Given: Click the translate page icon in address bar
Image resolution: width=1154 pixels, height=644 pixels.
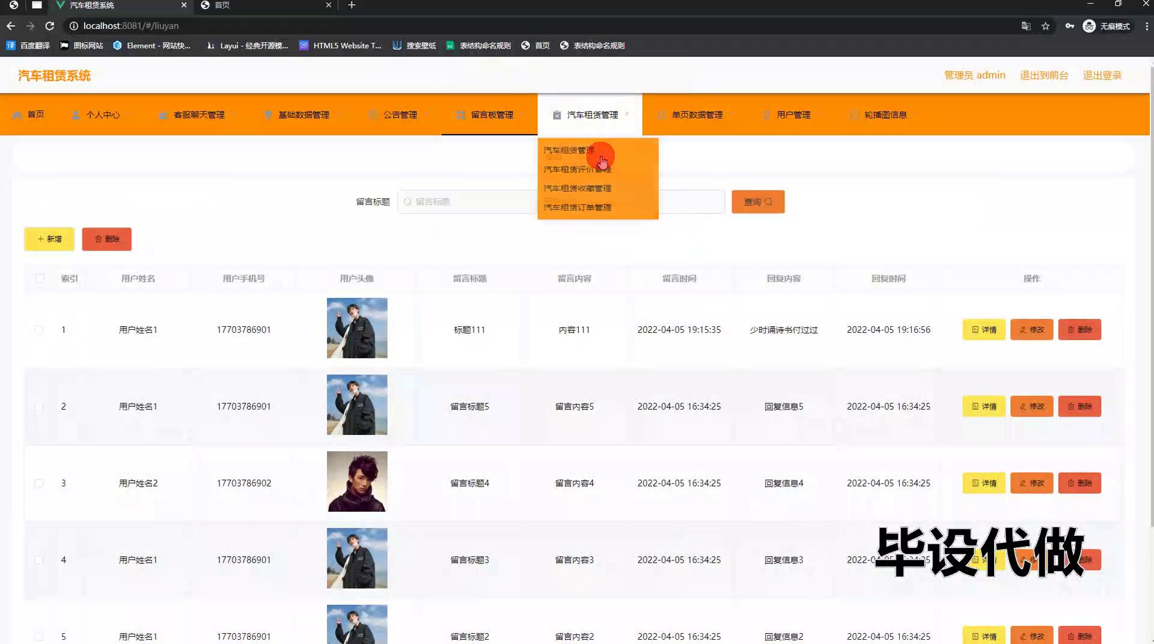Looking at the screenshot, I should tap(1026, 26).
